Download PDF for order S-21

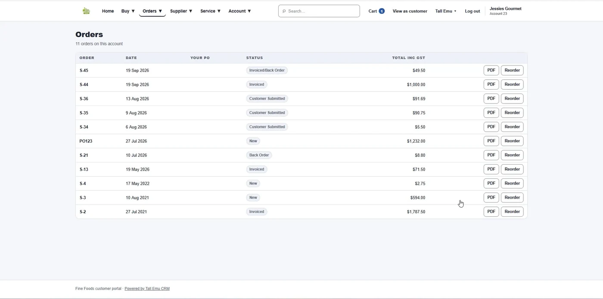click(491, 155)
